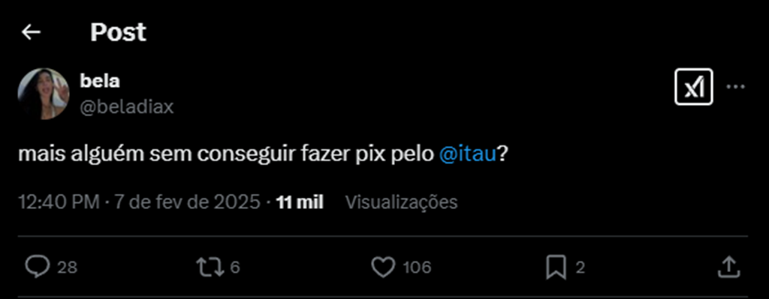Click the 6 reposts count
The height and width of the screenshot is (299, 769).
pyautogui.click(x=235, y=268)
